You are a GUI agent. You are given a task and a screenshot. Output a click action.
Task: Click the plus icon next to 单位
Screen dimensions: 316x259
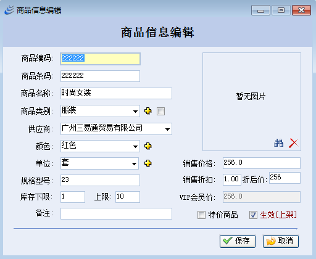click(148, 163)
